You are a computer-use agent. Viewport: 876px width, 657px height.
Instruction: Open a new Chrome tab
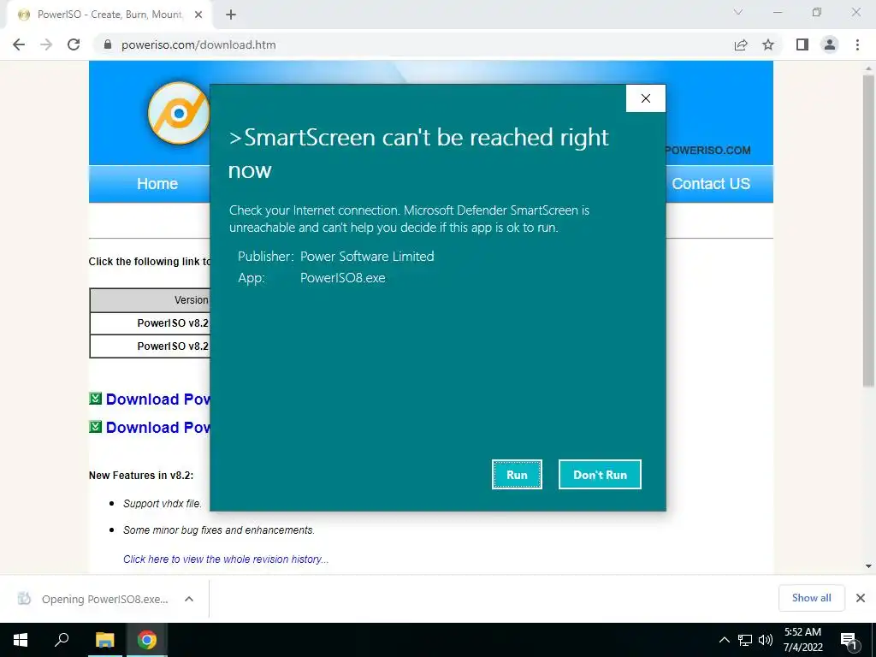coord(231,15)
